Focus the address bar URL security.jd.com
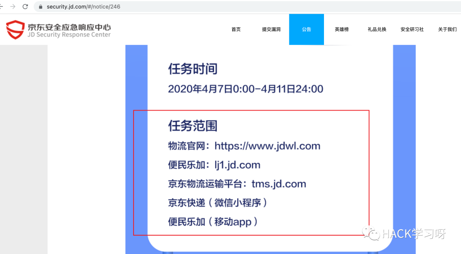Viewport: 461px width, 254px height. [84, 6]
